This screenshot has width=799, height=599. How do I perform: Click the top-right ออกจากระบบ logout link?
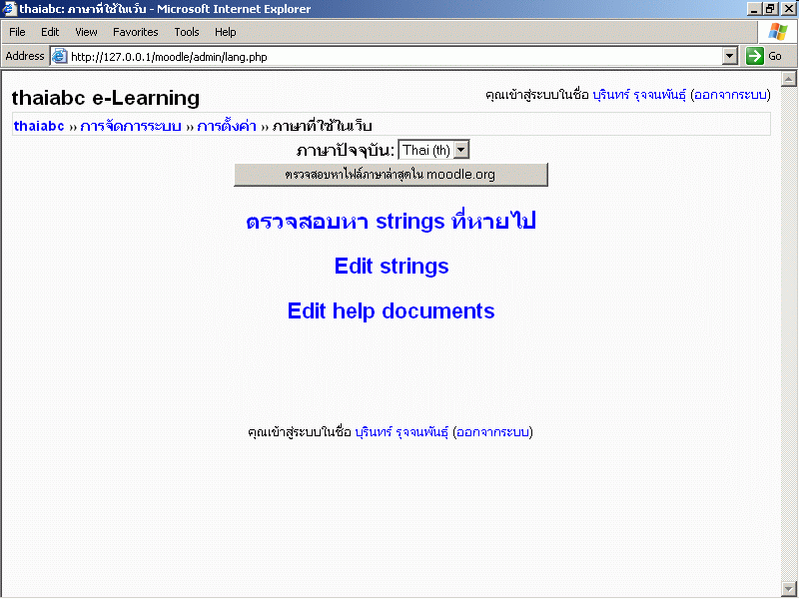730,95
